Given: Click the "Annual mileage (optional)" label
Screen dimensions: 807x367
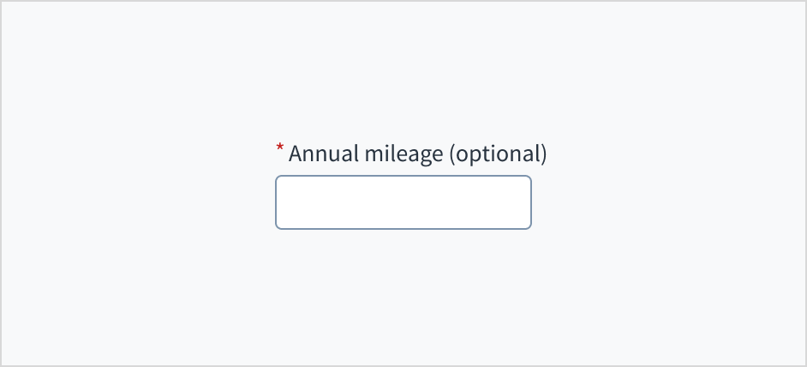Looking at the screenshot, I should 417,154.
